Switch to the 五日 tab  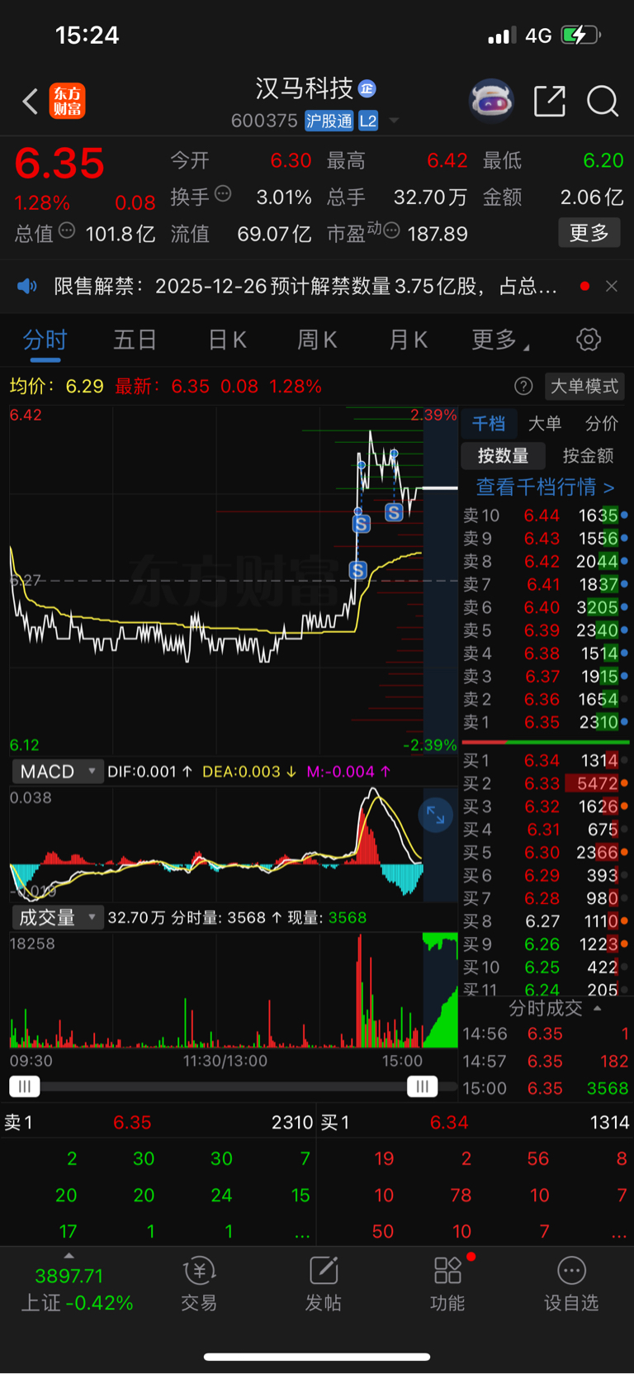(x=135, y=340)
